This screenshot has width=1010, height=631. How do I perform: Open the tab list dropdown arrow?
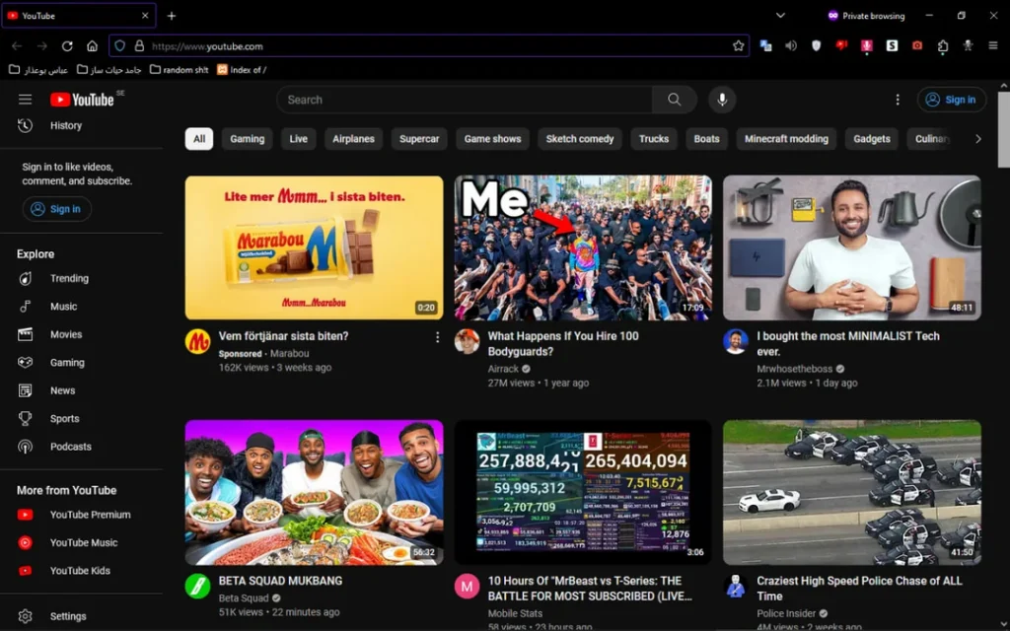click(x=780, y=16)
